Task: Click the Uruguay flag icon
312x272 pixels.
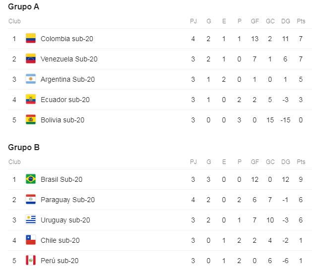Action: pos(31,220)
